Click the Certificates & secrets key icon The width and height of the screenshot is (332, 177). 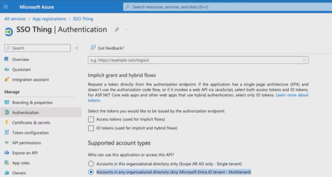coord(7,122)
